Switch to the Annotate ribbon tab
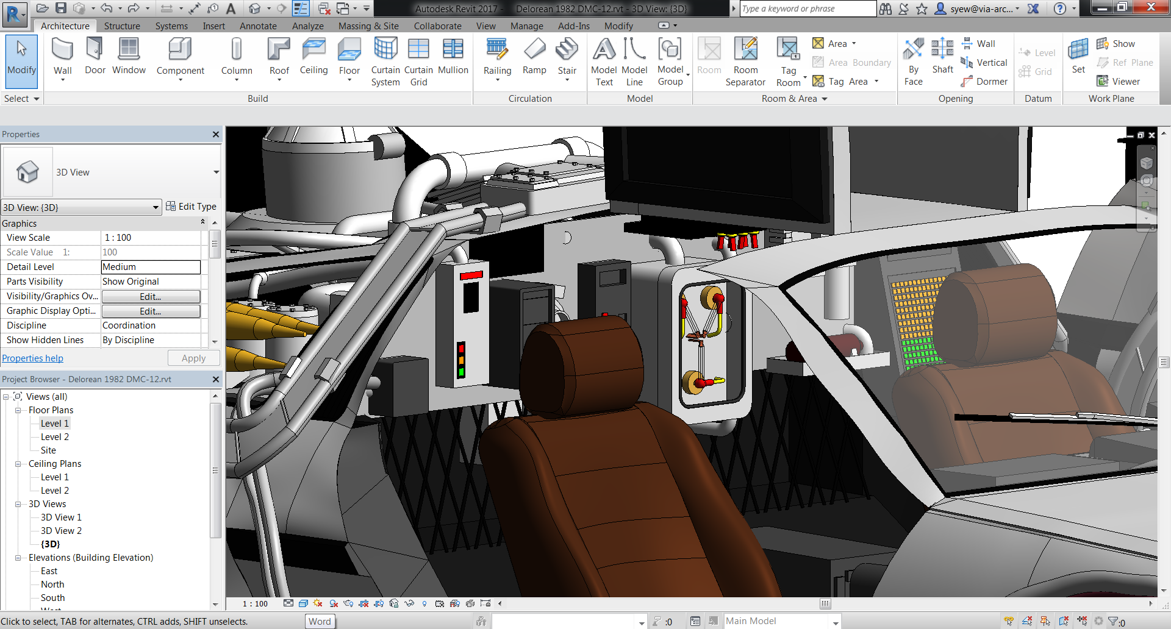The image size is (1171, 629). pos(258,26)
